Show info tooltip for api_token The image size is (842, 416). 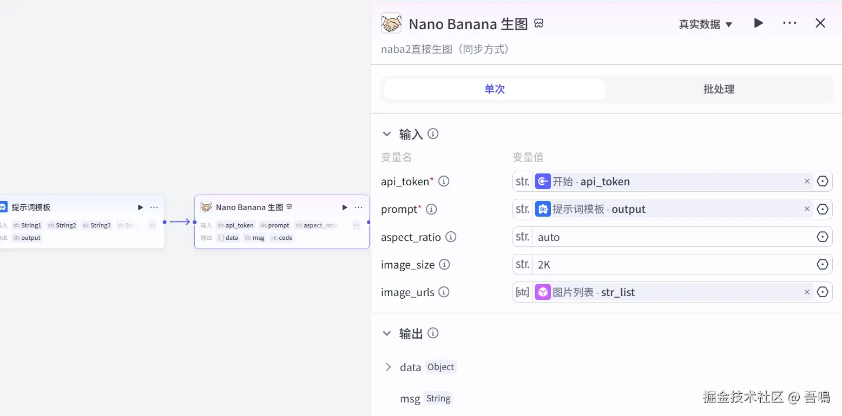[x=444, y=182]
